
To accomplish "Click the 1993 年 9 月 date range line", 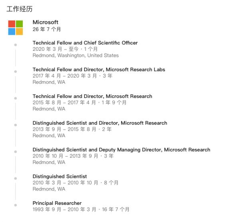I will (x=81, y=210).
